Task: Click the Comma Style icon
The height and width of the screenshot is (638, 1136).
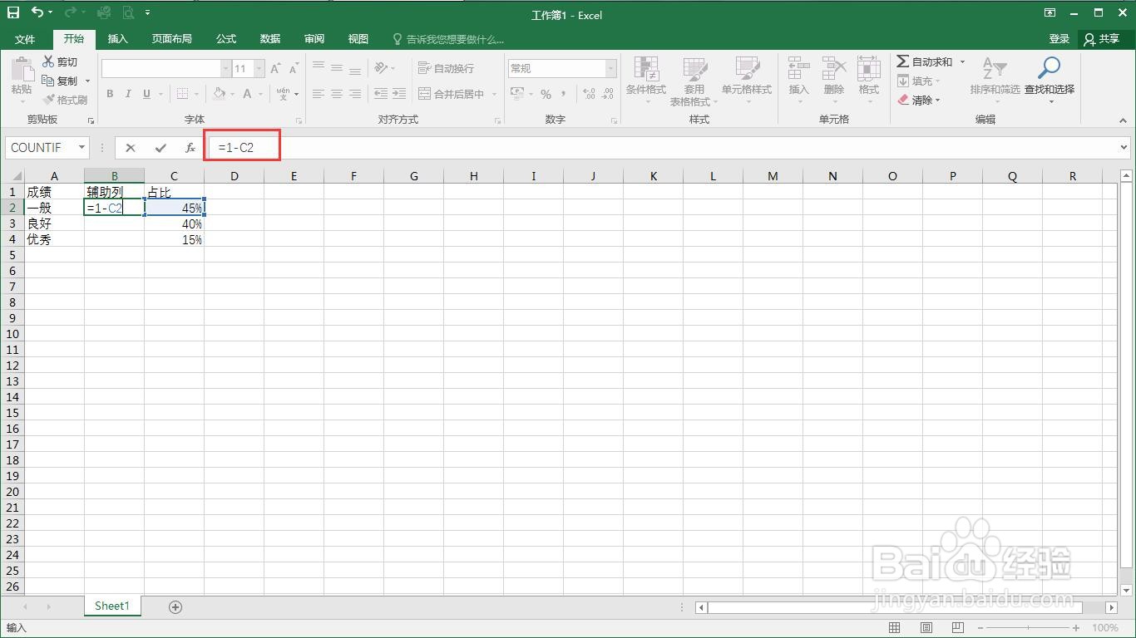Action: 564,94
